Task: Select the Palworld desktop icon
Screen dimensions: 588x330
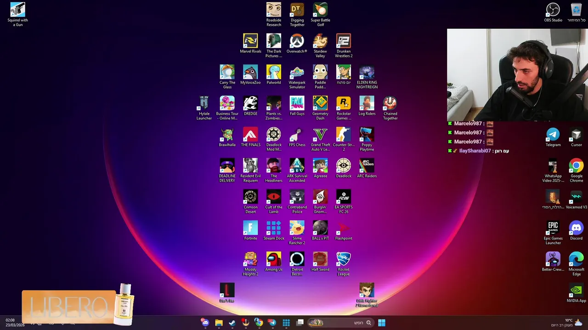Action: 274,74
